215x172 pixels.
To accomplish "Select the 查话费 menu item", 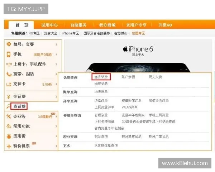I will pyautogui.click(x=19, y=106).
